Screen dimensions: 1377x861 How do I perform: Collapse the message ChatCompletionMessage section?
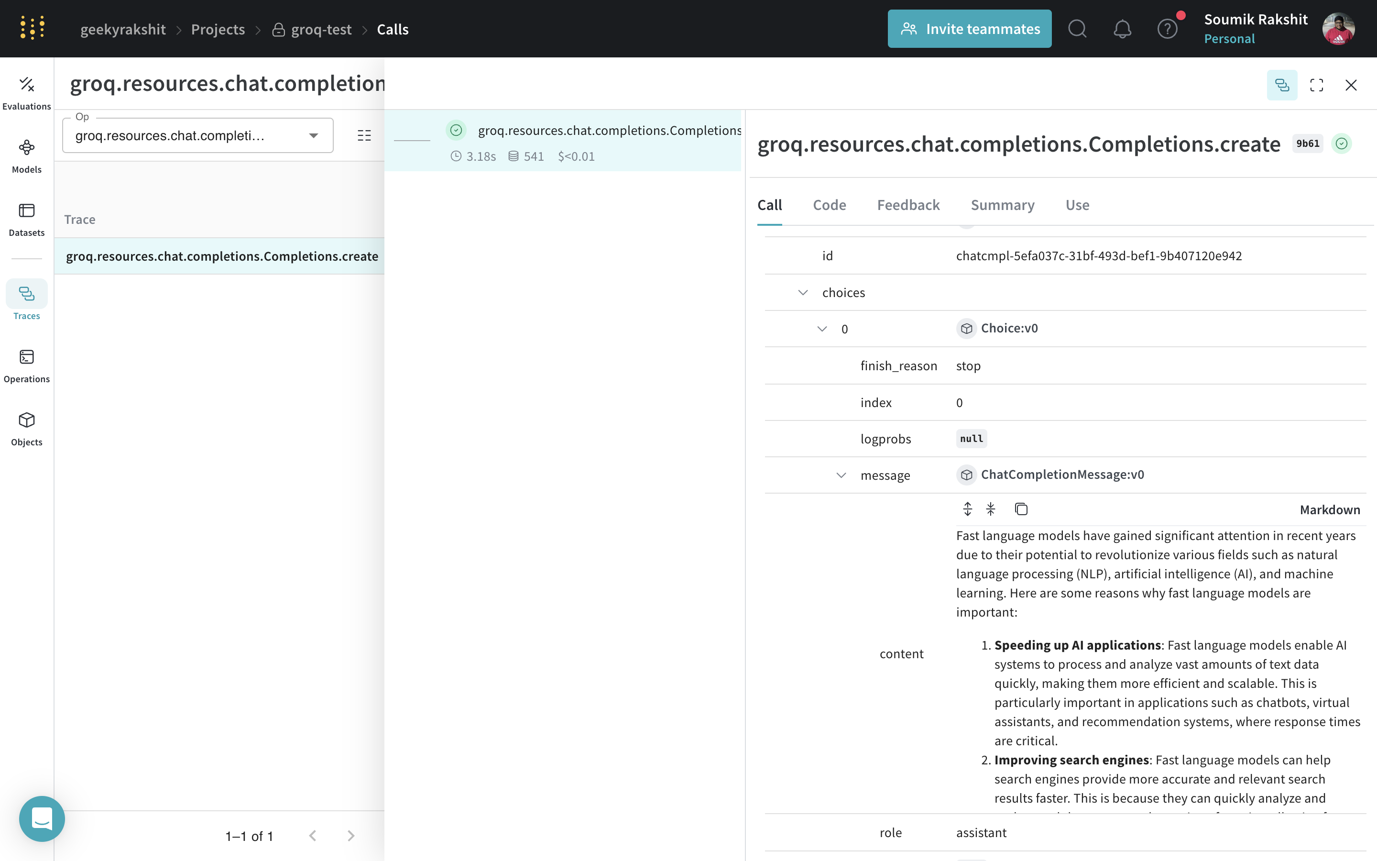click(x=841, y=475)
